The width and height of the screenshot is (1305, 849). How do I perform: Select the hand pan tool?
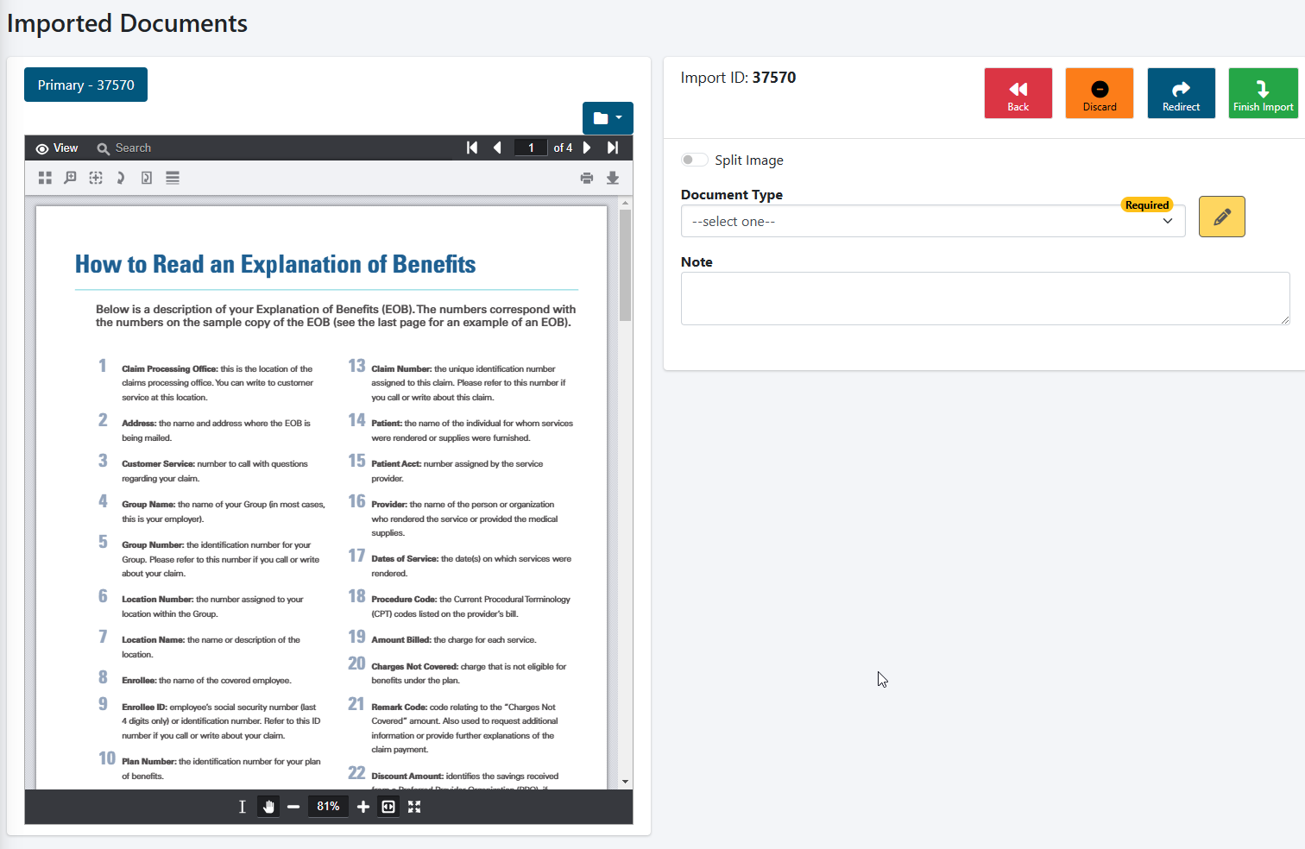pyautogui.click(x=268, y=807)
